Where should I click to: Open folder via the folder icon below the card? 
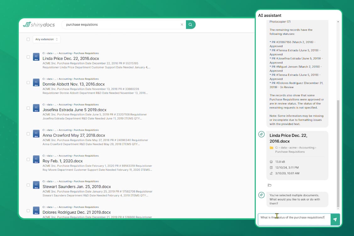click(270, 185)
